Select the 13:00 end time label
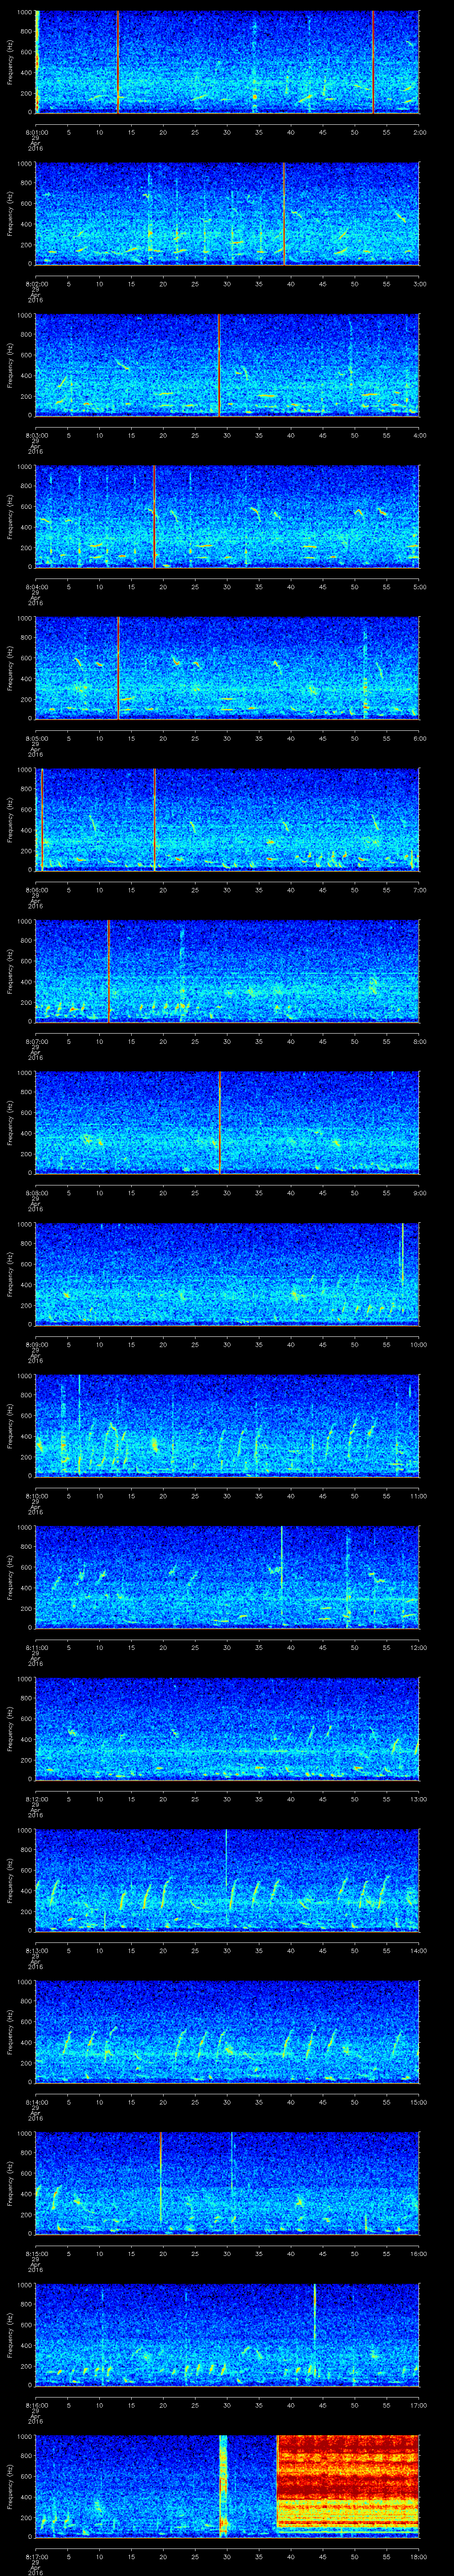454x2576 pixels. coord(418,1798)
